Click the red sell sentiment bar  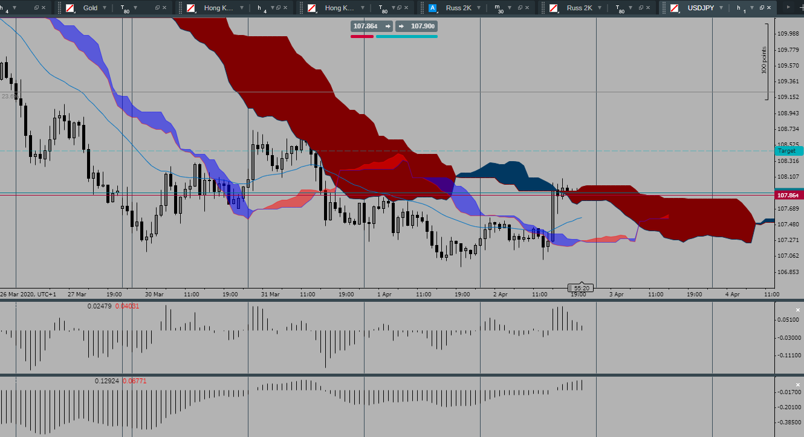362,36
